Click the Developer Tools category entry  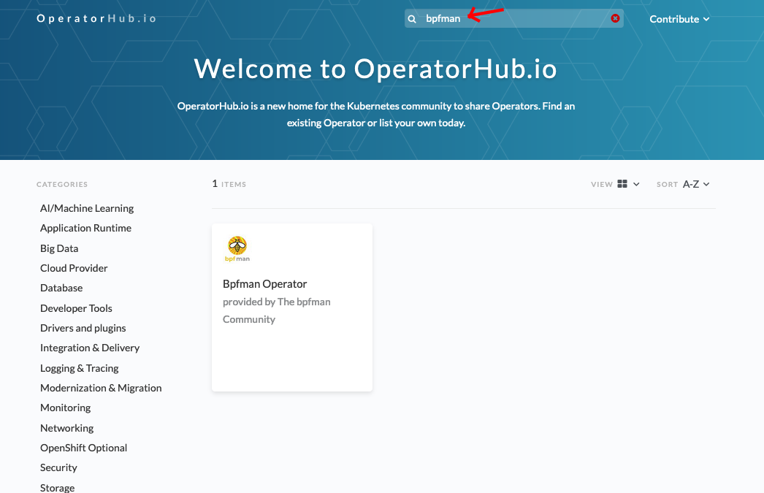click(x=76, y=307)
